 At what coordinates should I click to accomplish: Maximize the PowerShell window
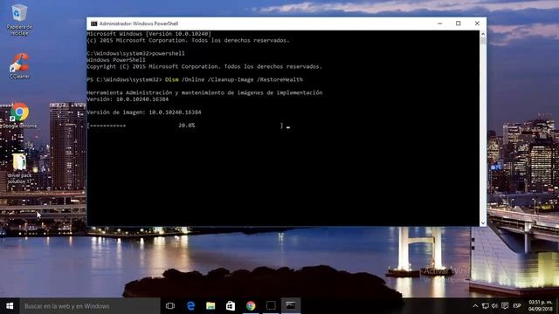[458, 24]
